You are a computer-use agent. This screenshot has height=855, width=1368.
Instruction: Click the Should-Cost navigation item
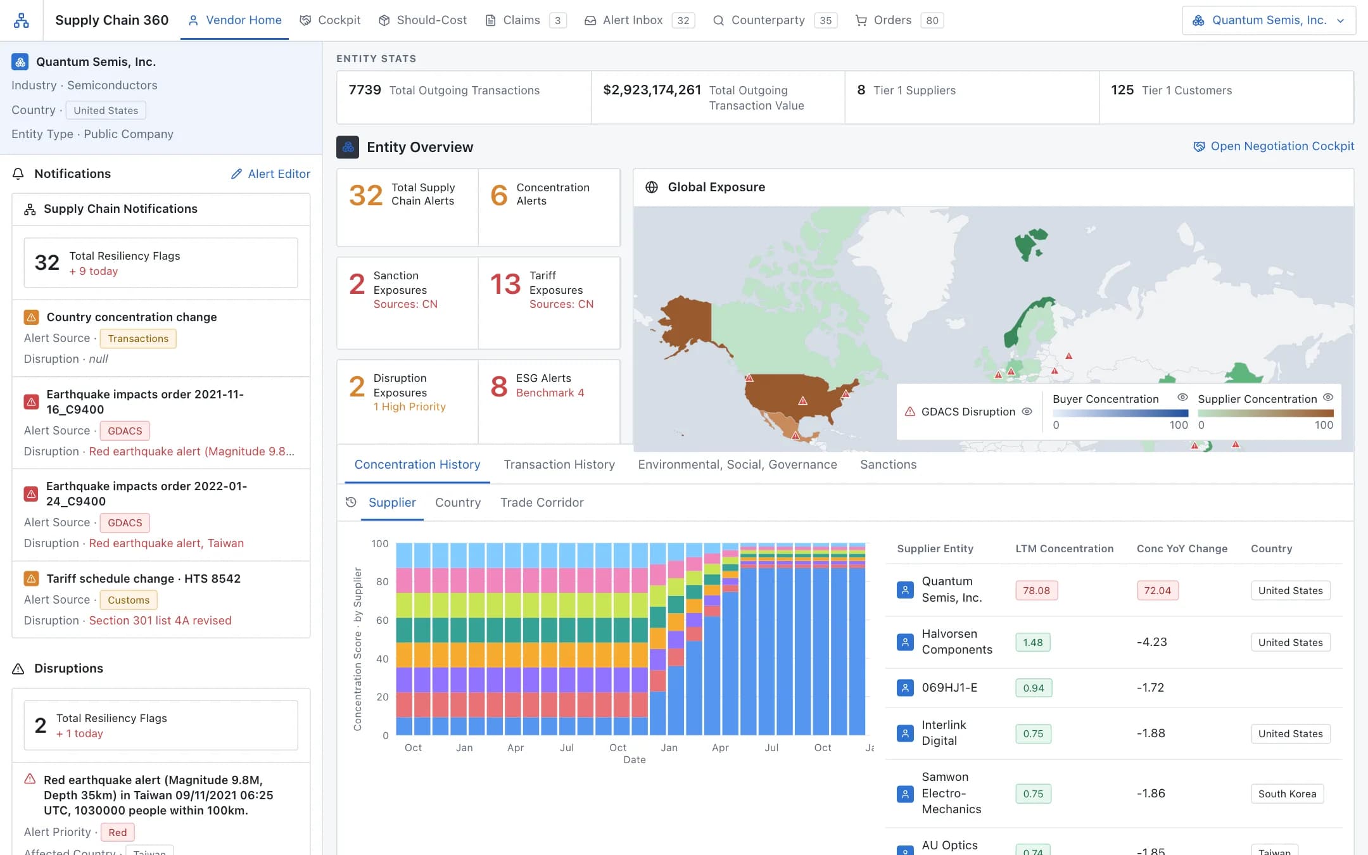pyautogui.click(x=422, y=20)
